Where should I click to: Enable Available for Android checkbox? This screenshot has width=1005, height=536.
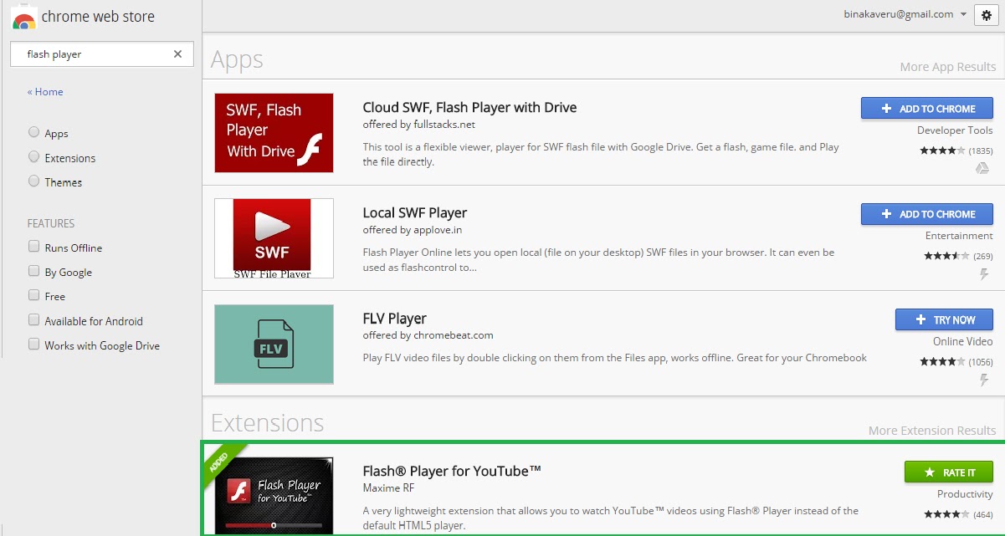click(x=34, y=319)
